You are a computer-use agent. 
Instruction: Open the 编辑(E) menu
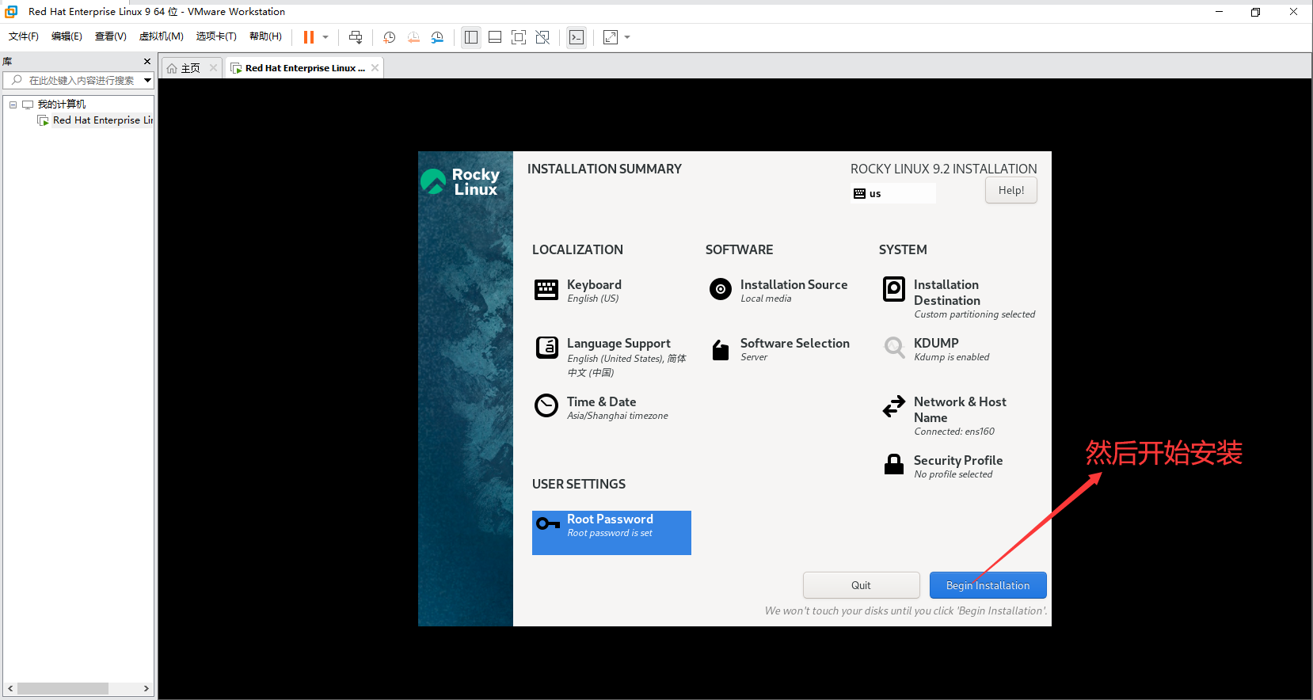[67, 36]
